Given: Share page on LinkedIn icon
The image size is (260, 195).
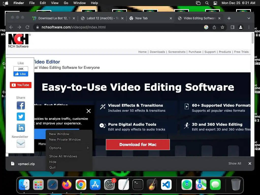Looking at the screenshot, I should (21, 128).
